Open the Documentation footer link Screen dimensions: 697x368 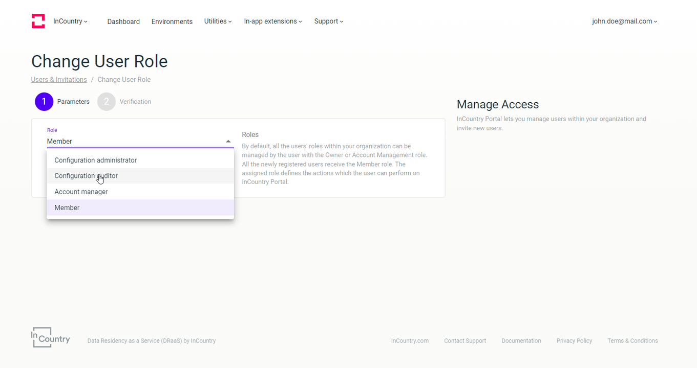click(x=521, y=341)
